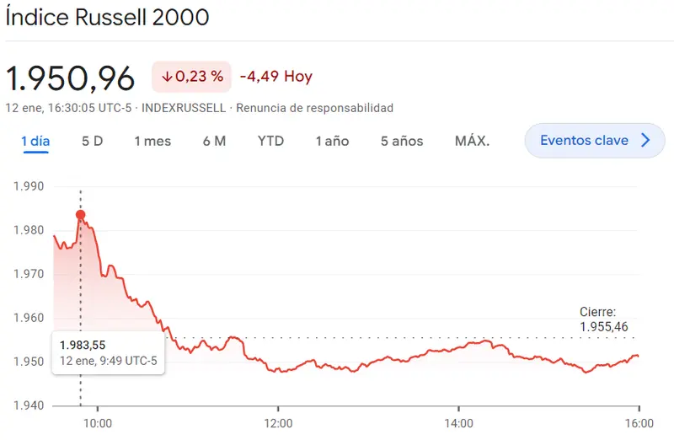
Task: Click the 1.983,55 price tooltip box
Action: (x=108, y=352)
